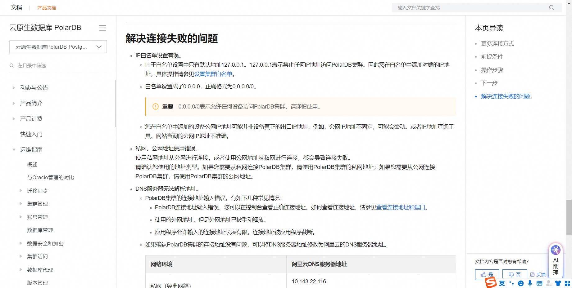Open 与Oracle管理的对比 page
572x288 pixels.
click(51, 177)
